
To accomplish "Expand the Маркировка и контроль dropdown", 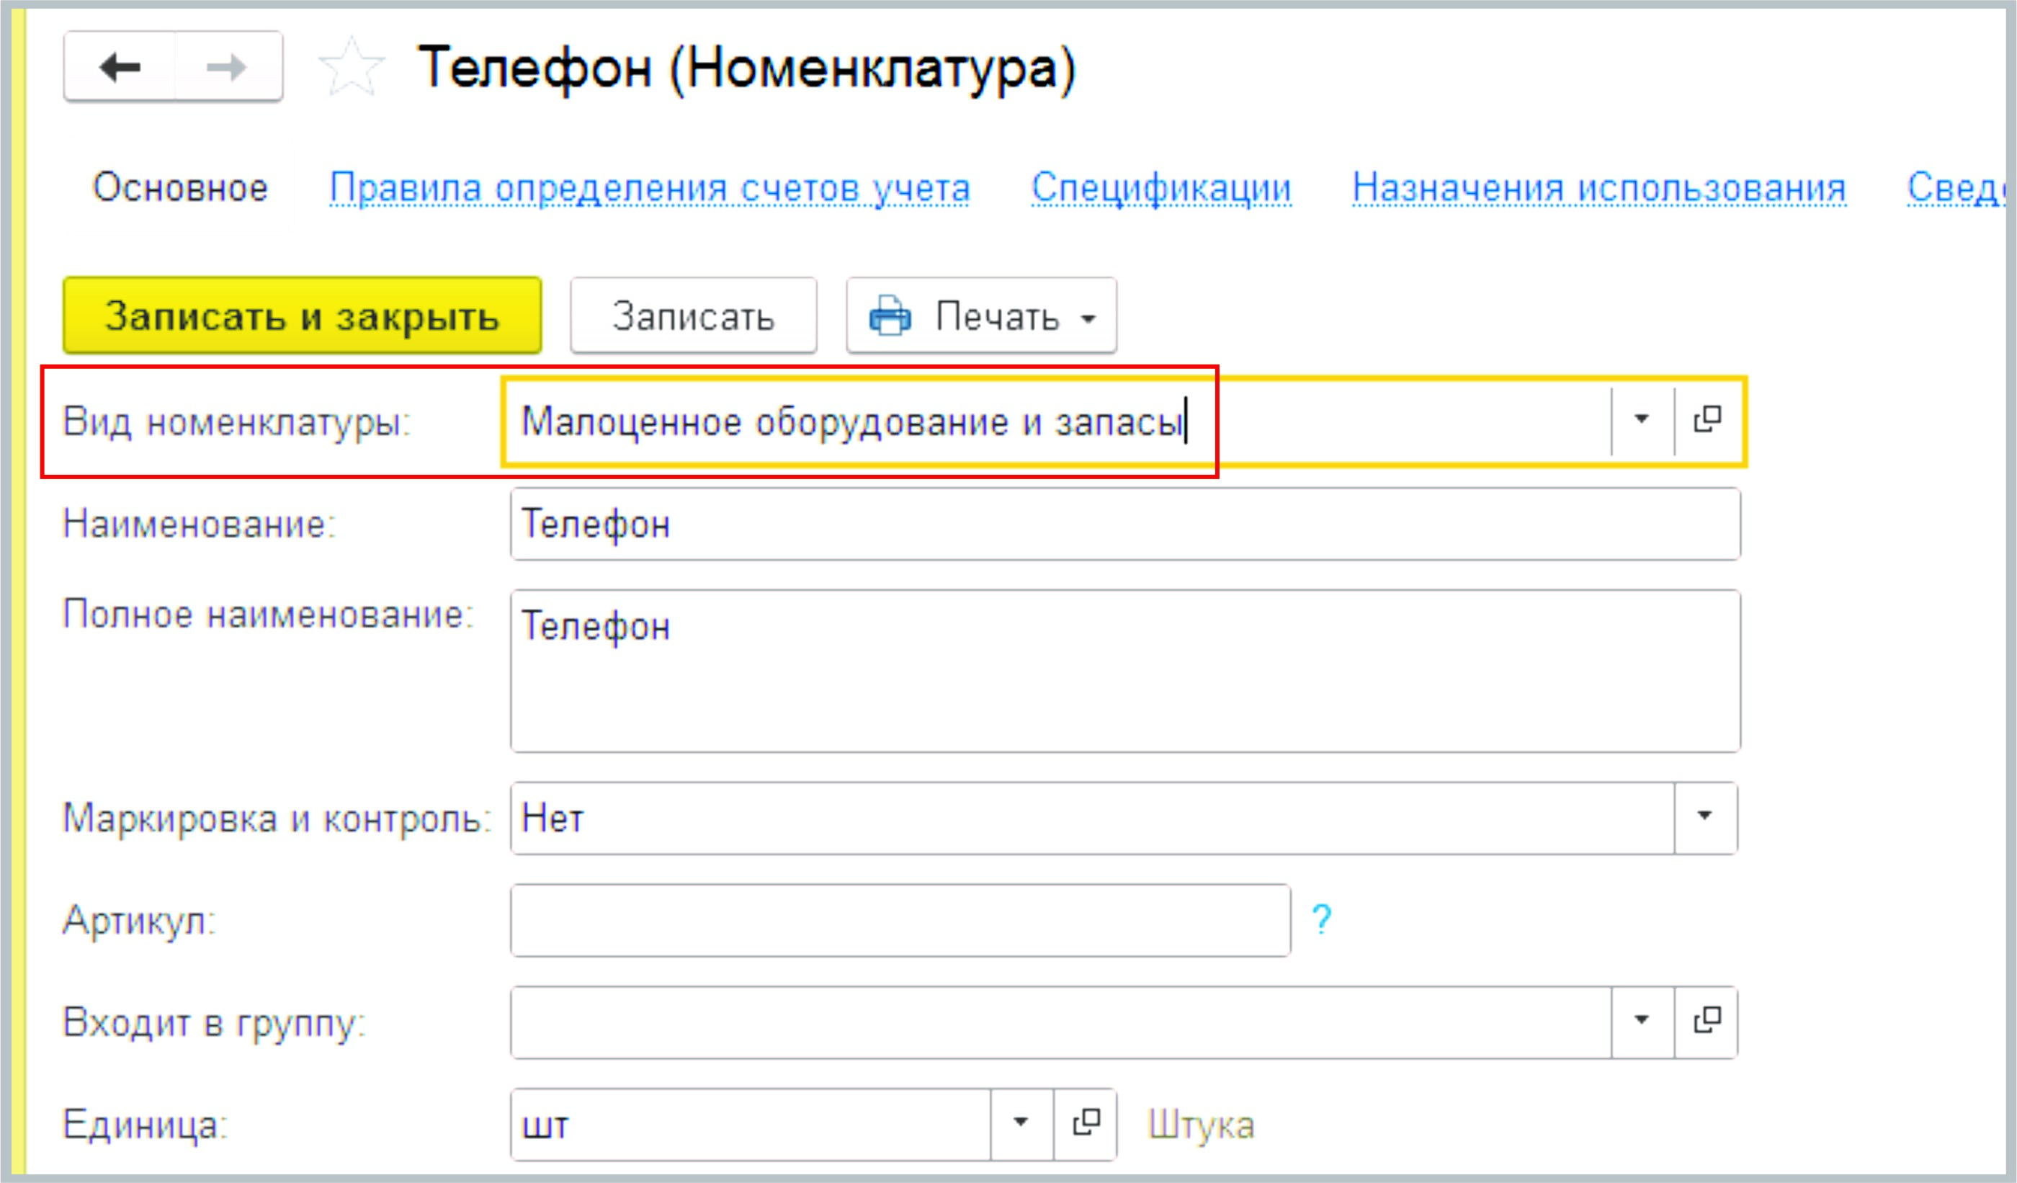I will point(1705,817).
